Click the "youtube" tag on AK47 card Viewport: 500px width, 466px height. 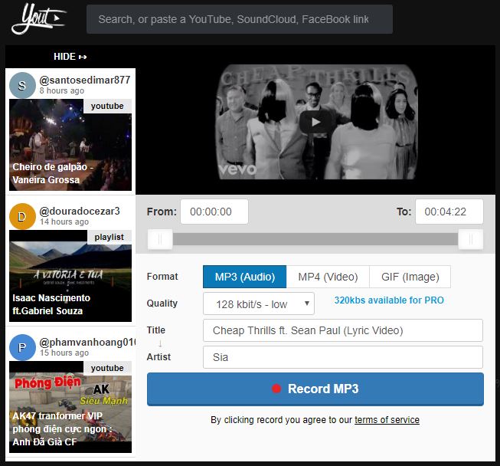[107, 369]
